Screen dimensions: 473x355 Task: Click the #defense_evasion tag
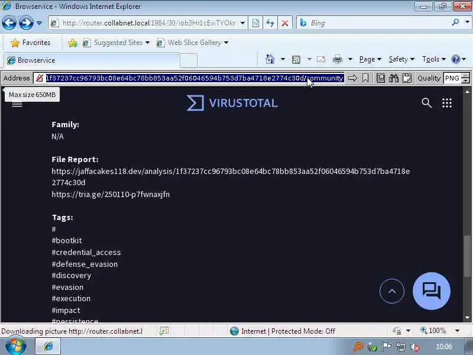[85, 264]
